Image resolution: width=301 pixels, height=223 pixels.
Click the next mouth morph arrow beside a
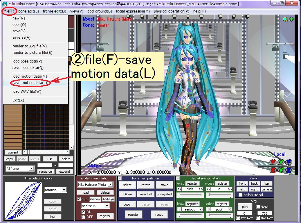point(230,189)
